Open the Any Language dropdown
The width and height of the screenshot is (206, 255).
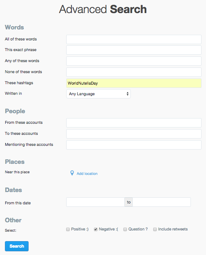[99, 94]
